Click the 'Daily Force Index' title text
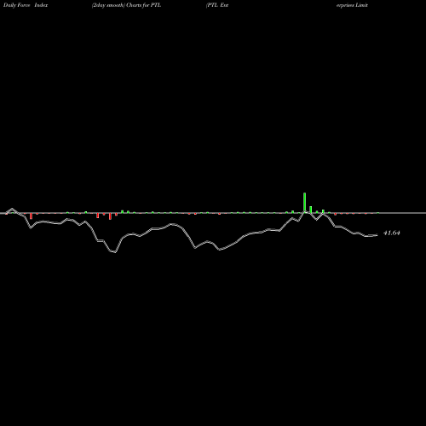 [x=26, y=5]
